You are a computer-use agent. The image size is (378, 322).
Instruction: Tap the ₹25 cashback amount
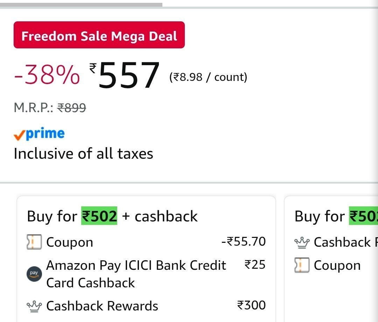pyautogui.click(x=255, y=265)
